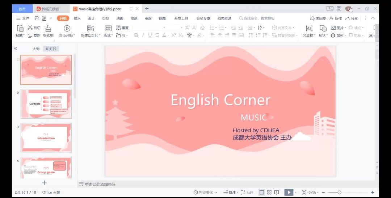Click the Cut (剪切) scissors icon
391x198 pixels.
pos(30,28)
